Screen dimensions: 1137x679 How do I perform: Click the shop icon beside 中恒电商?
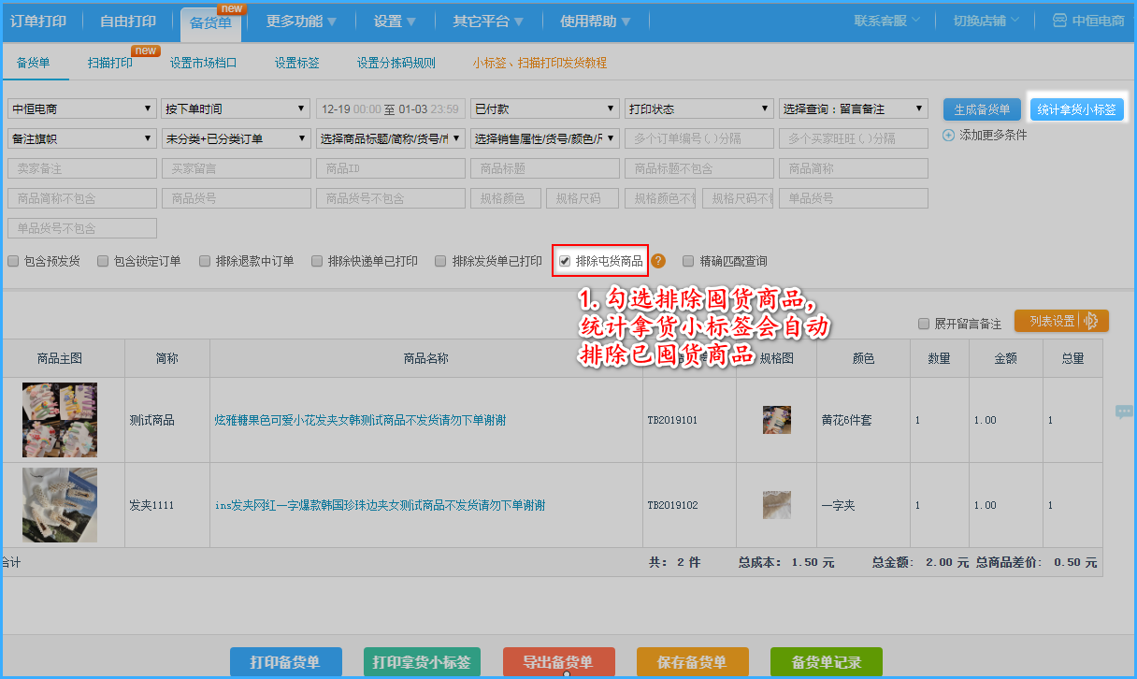(x=1059, y=21)
